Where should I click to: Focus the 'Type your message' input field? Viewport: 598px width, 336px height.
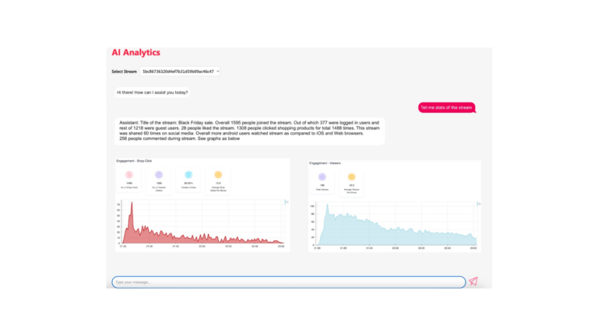coord(288,282)
